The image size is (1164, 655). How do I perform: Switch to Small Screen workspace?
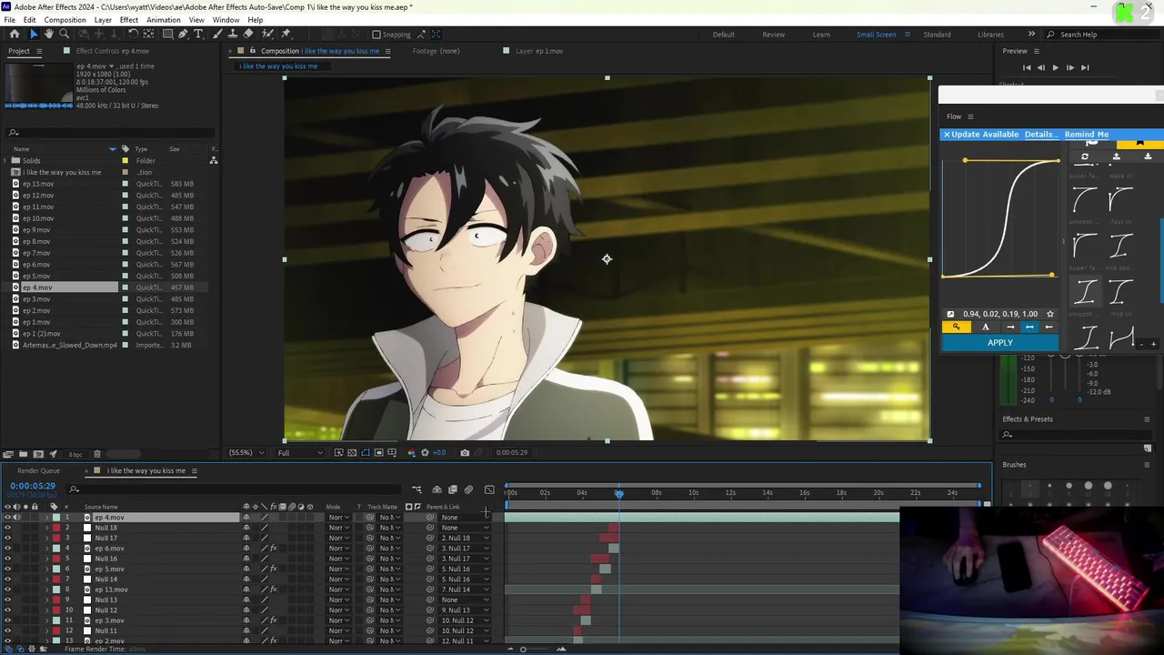[x=876, y=35]
